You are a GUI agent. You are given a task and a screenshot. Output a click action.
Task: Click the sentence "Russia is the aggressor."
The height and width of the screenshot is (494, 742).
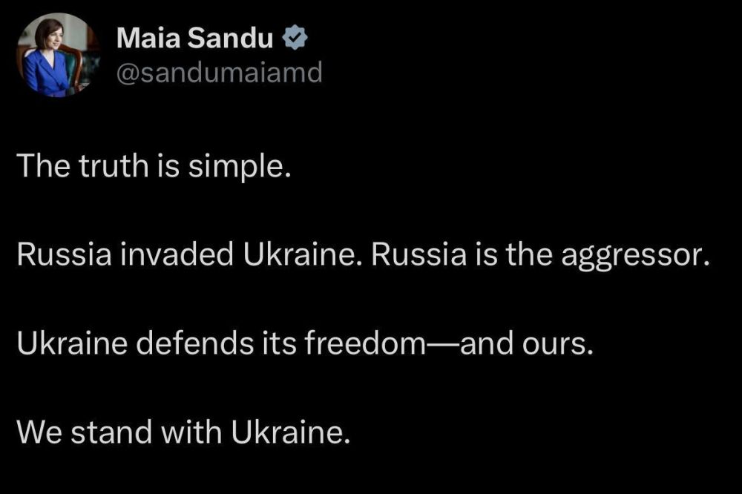[x=541, y=255]
